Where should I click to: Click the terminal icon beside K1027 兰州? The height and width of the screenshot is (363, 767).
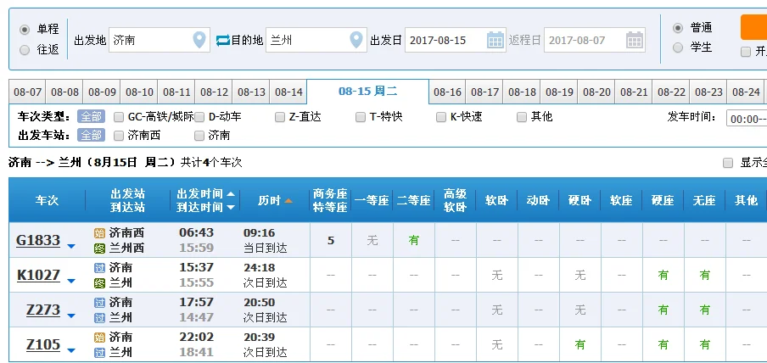(100, 283)
